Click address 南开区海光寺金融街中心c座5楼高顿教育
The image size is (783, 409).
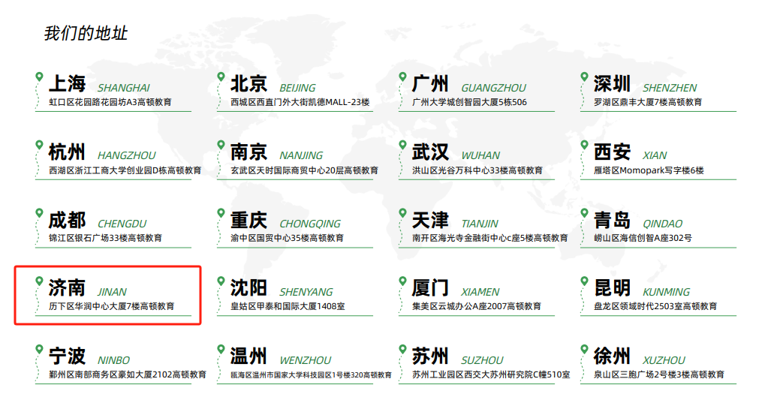490,238
